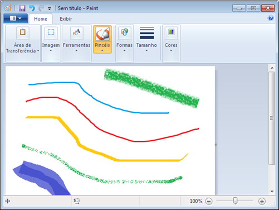Minimize the Paint window

pyautogui.click(x=239, y=8)
